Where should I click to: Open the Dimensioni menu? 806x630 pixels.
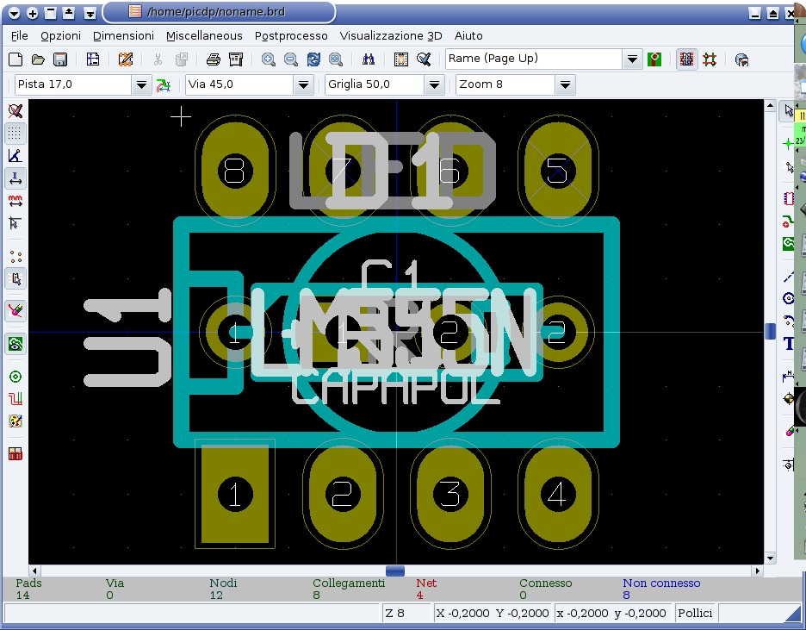(123, 36)
